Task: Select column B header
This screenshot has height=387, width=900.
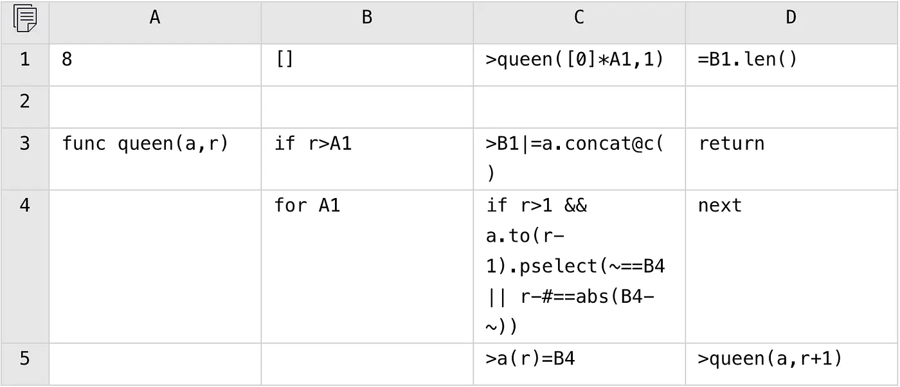Action: pyautogui.click(x=367, y=22)
